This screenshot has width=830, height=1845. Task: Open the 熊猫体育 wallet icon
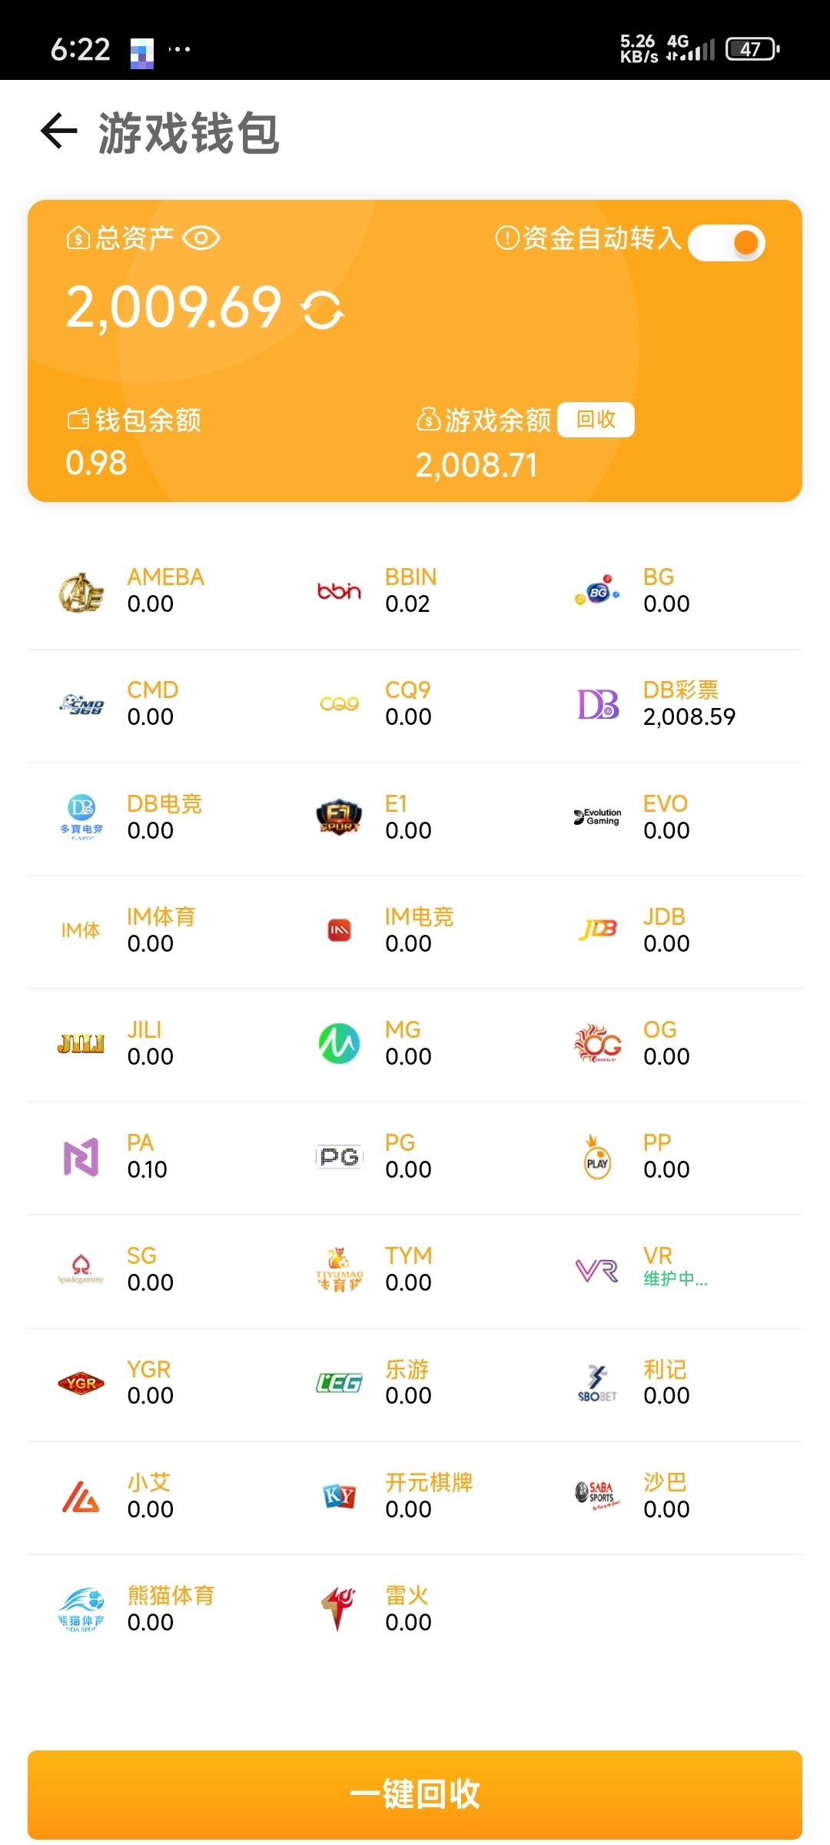[x=81, y=1609]
